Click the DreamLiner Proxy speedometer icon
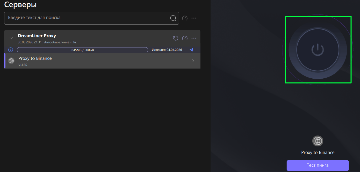 click(x=185, y=38)
